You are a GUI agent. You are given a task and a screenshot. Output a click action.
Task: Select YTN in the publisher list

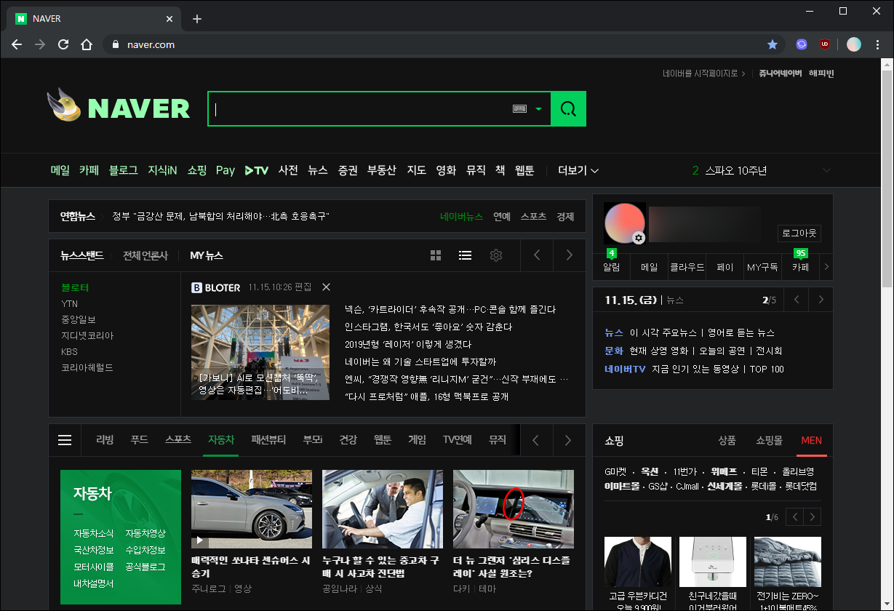[x=70, y=304]
